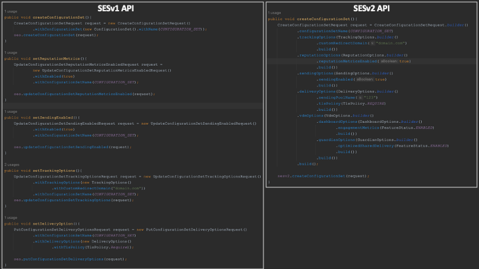The image size is (479, 269).
Task: Click the "1 usage" hint above setReputationMetrics
Action: click(x=11, y=52)
